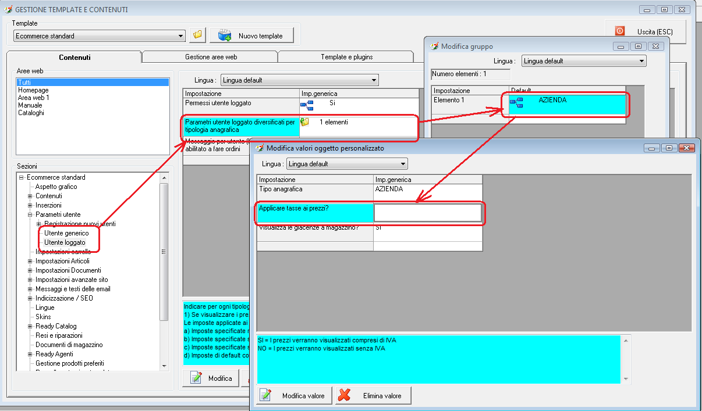This screenshot has width=702, height=411.
Task: Select the Skins tree item
Action: tap(43, 317)
